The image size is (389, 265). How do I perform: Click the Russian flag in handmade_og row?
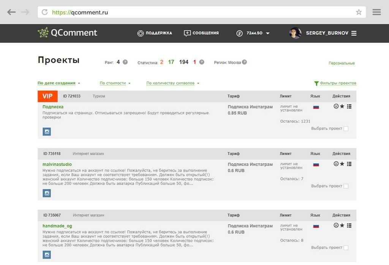316,226
